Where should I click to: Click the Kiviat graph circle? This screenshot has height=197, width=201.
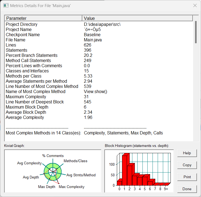(53, 172)
